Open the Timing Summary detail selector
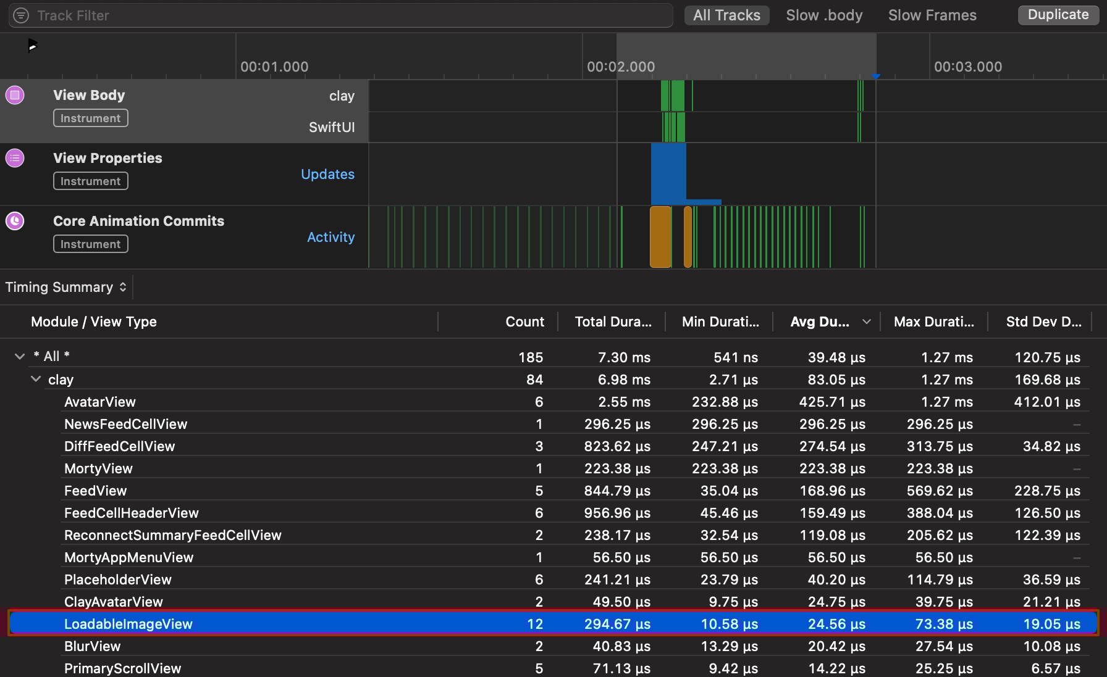The image size is (1107, 677). point(65,288)
